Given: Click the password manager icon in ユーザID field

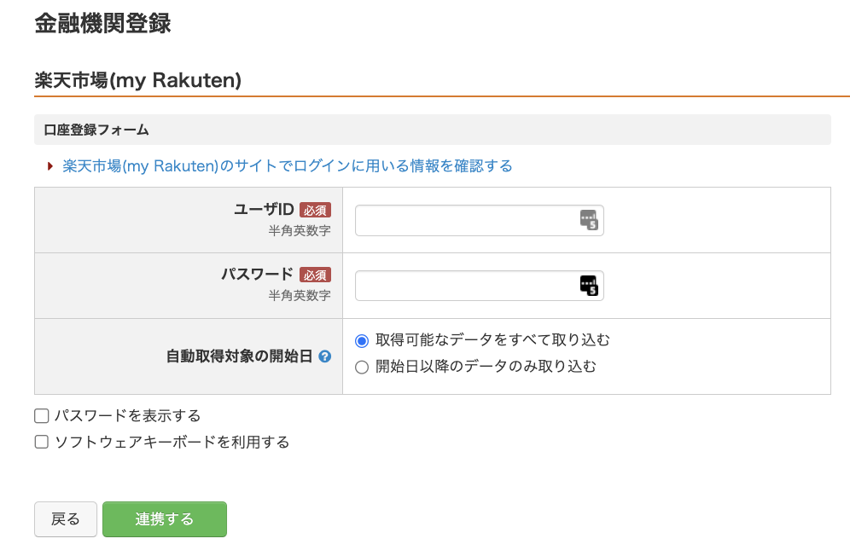Looking at the screenshot, I should point(589,220).
